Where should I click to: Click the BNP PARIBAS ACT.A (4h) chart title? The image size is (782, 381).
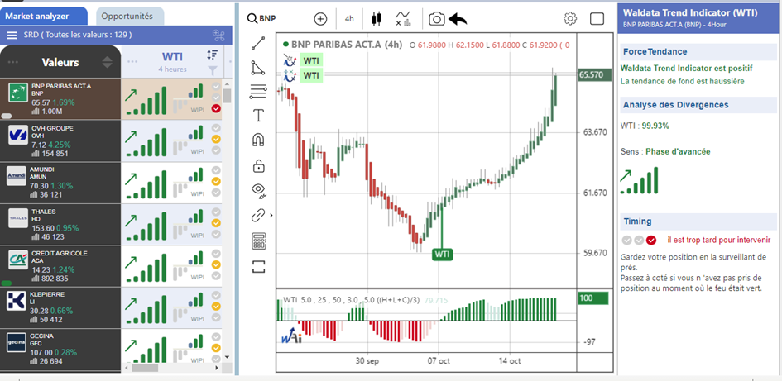[x=347, y=45]
